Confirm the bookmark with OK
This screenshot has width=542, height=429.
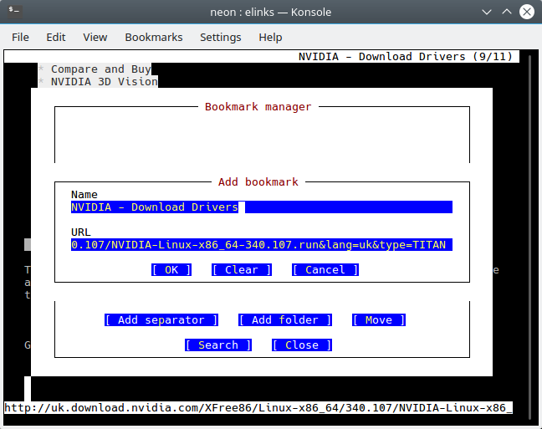[171, 269]
